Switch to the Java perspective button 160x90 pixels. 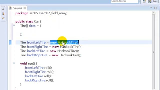click(x=153, y=1)
